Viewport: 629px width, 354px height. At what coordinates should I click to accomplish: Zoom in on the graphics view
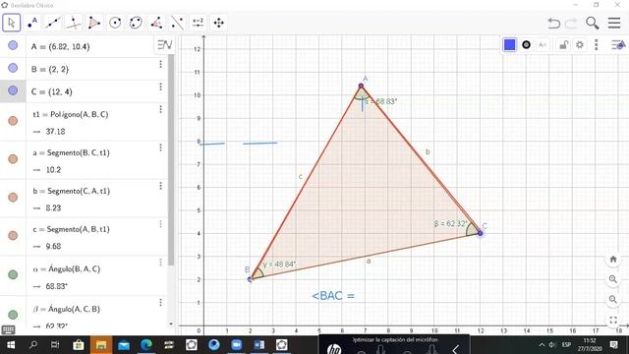click(x=613, y=279)
